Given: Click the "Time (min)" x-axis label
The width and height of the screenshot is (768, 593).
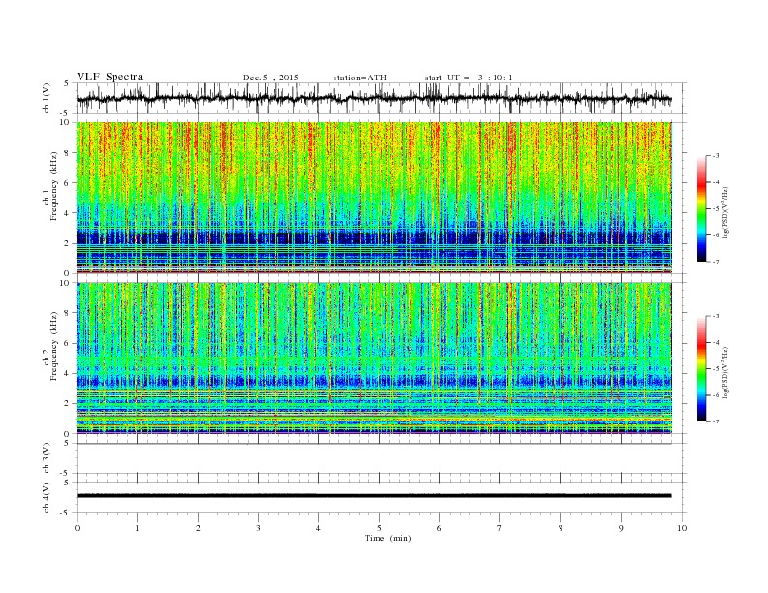Looking at the screenshot, I should coord(388,538).
